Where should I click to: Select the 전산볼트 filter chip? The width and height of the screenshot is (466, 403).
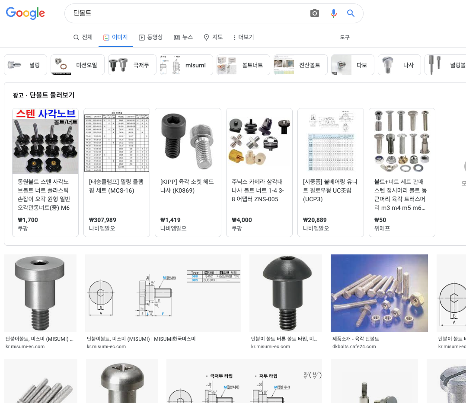pos(300,65)
